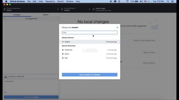Select the test branch row
This screenshot has width=179, height=100.
tap(89, 58)
